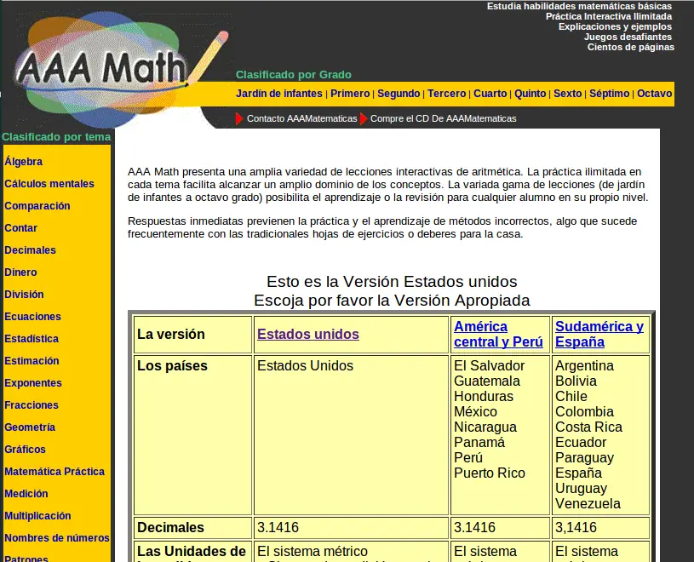
Task: Open Tercero grade lessons
Action: pyautogui.click(x=446, y=94)
